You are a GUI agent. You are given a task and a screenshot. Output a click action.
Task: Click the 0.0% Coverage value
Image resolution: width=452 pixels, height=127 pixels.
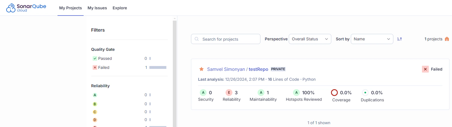pos(346,93)
